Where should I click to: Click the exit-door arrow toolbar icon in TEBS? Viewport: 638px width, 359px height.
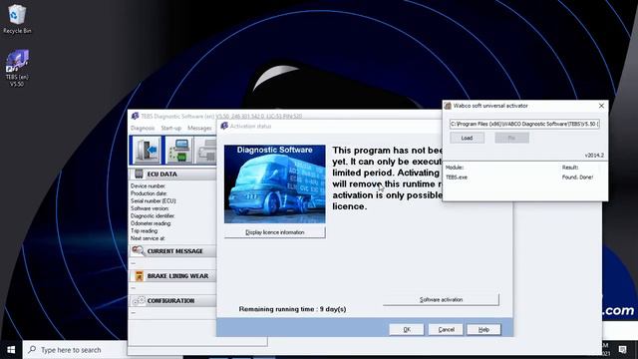(147, 151)
